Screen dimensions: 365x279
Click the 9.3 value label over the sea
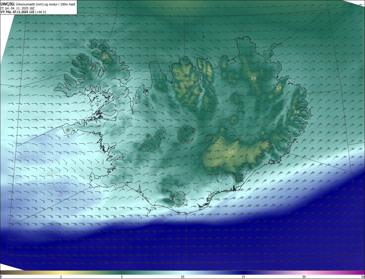pyautogui.click(x=50, y=174)
